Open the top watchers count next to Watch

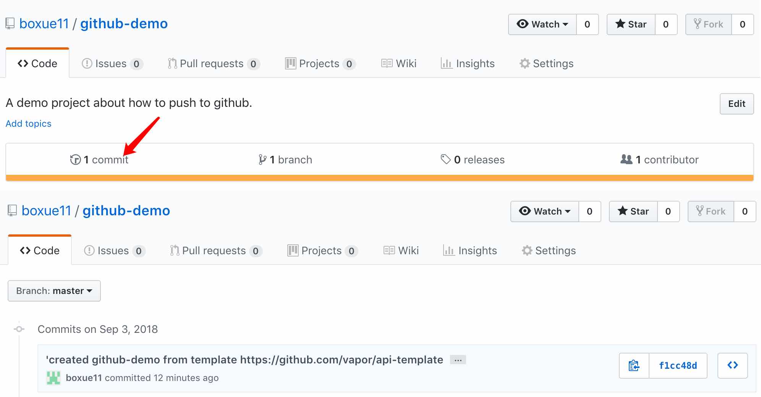[x=588, y=24]
